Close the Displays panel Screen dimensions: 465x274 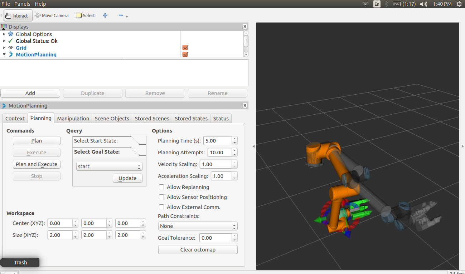pos(245,26)
